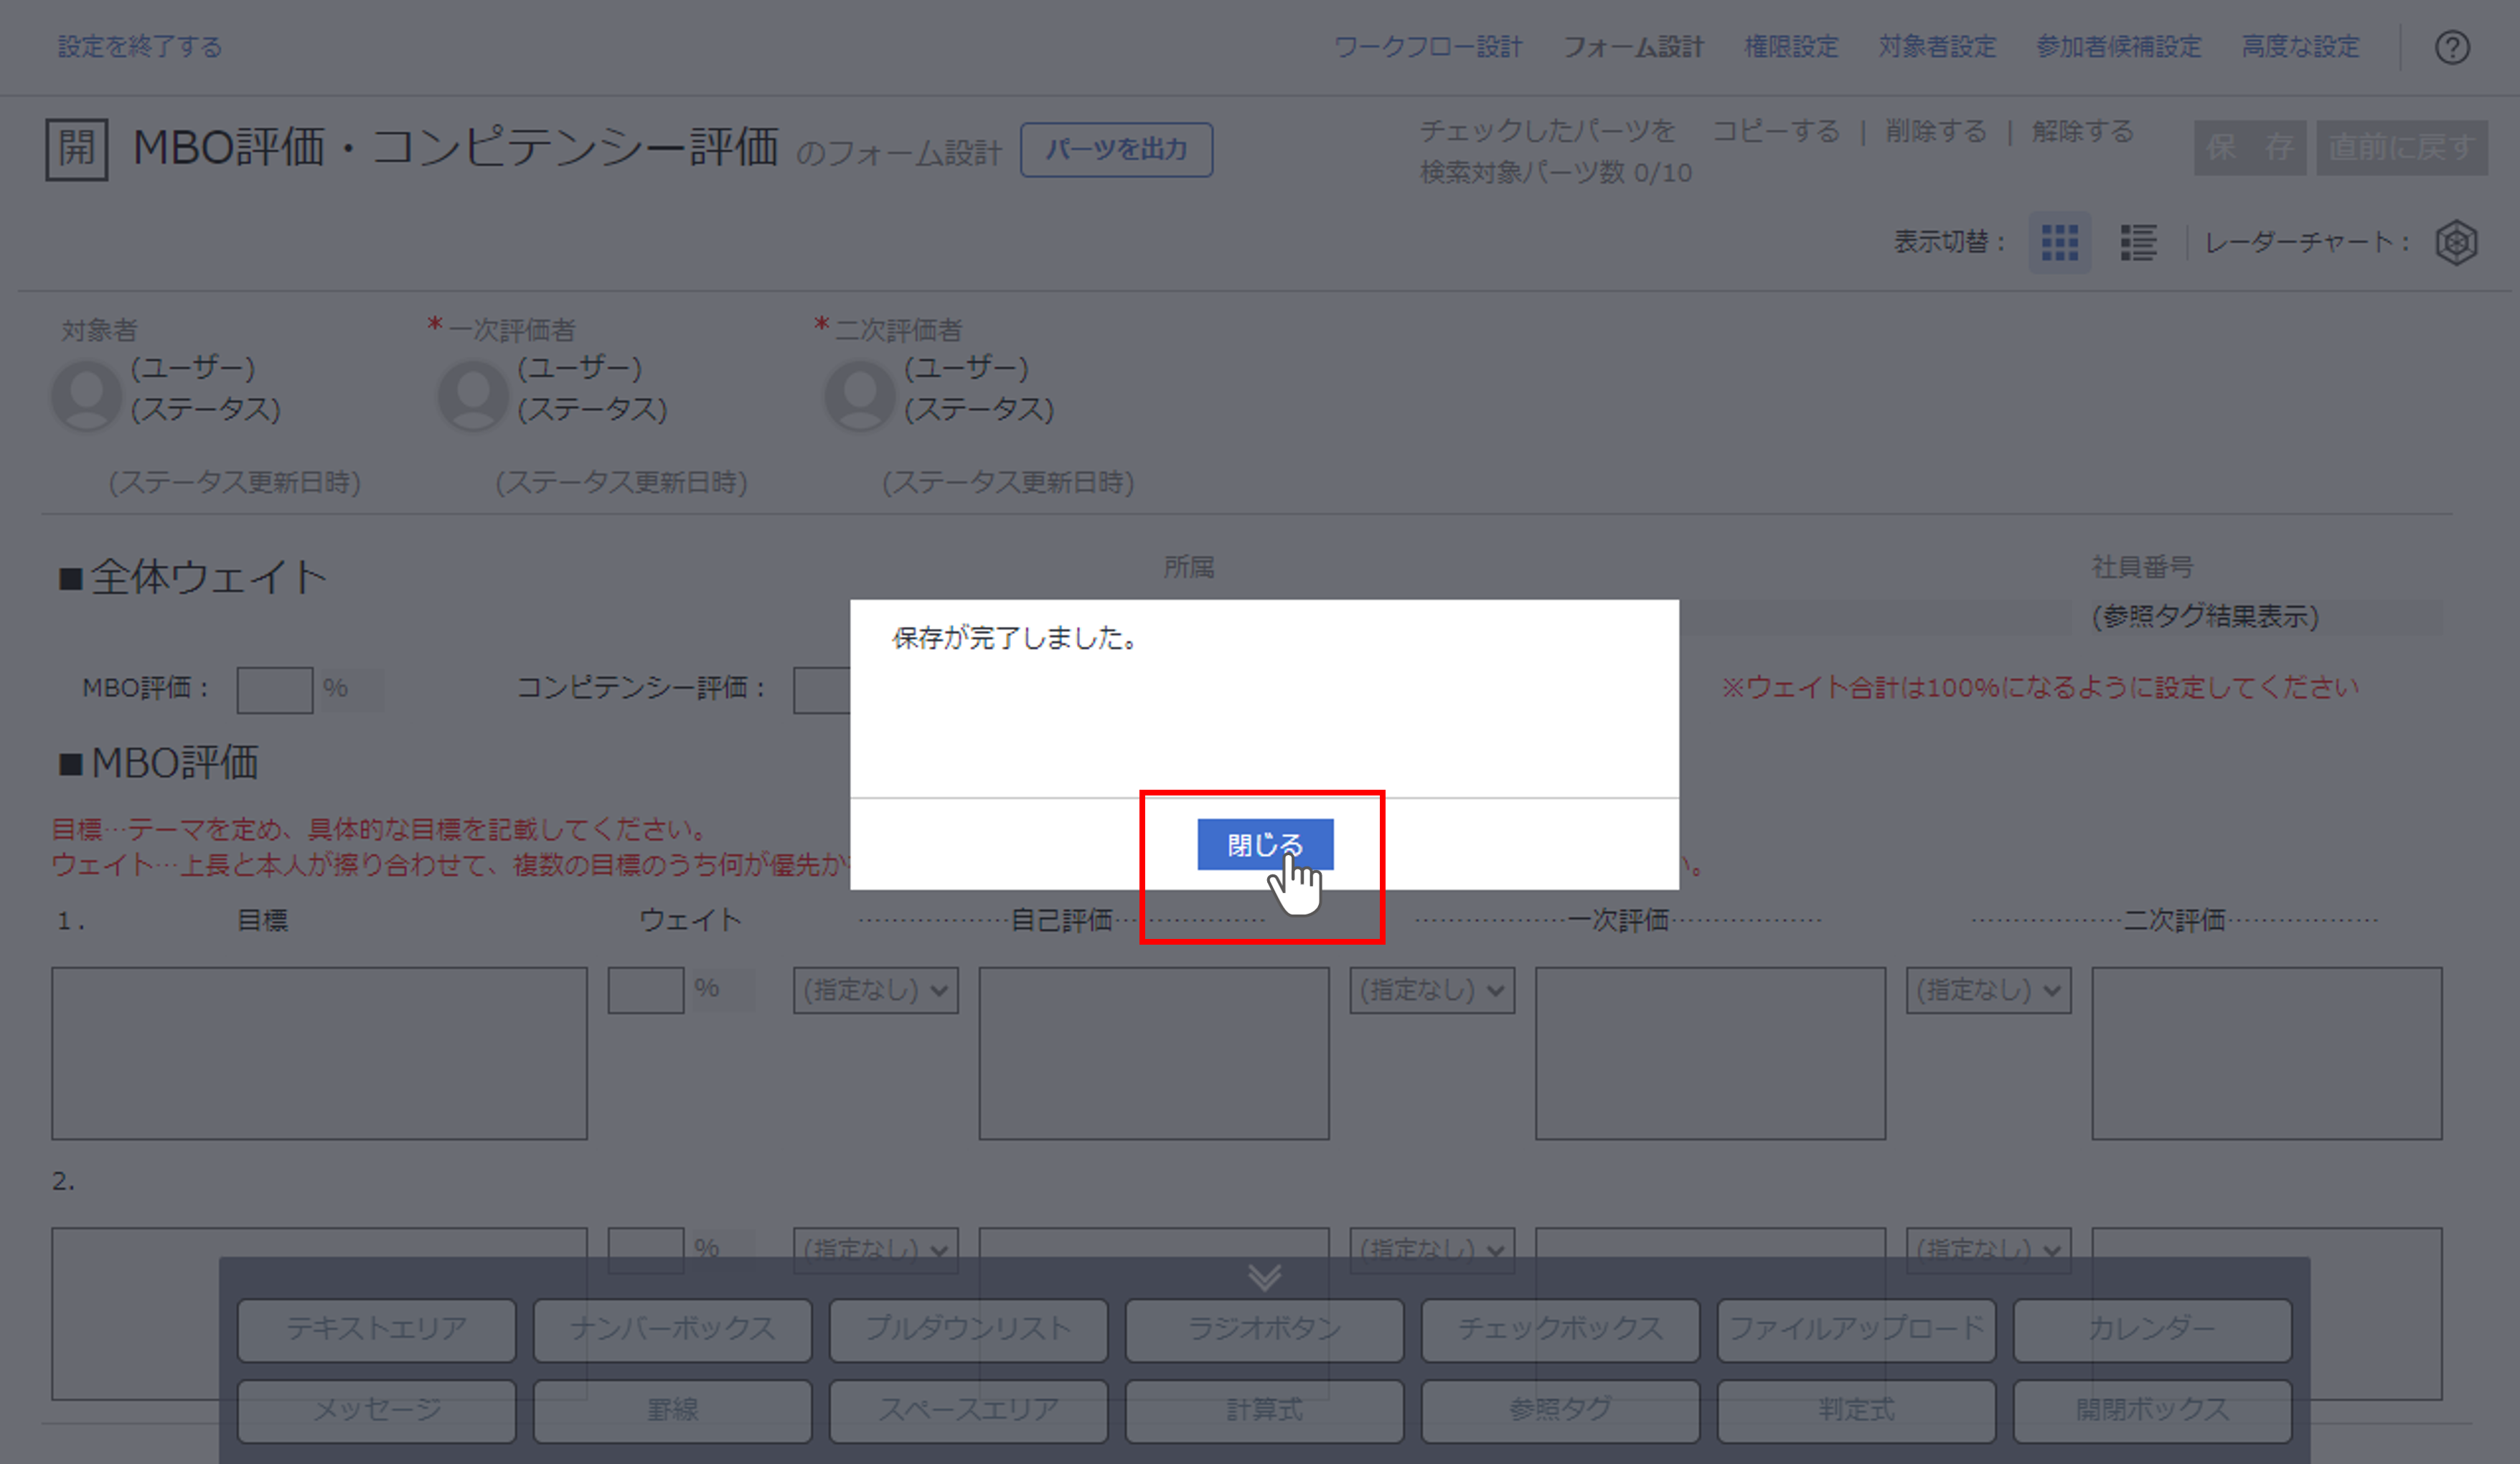2520x1464 pixels.
Task: Open the help question mark icon
Action: pyautogui.click(x=2452, y=47)
